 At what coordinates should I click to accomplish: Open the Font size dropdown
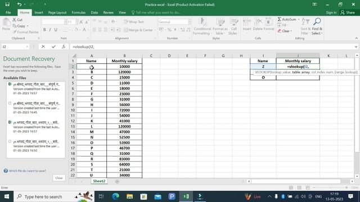(x=77, y=22)
